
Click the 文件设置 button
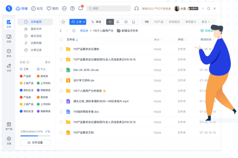35,142
